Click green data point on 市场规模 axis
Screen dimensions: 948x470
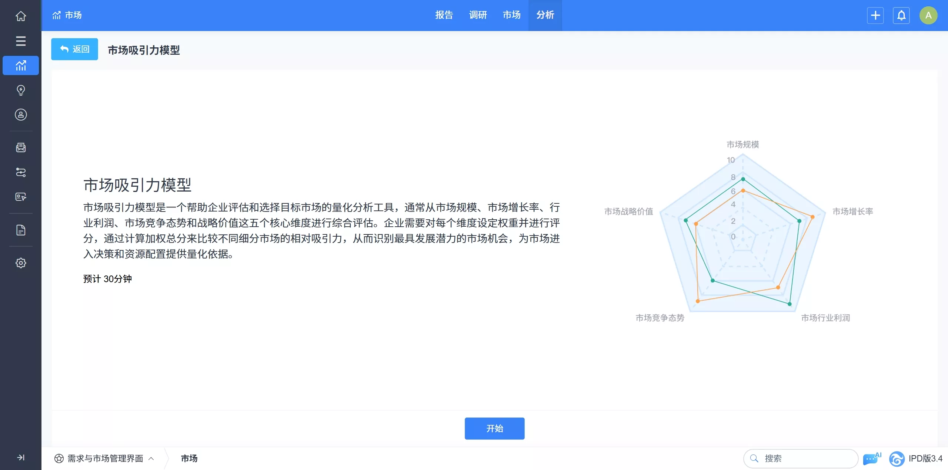(x=743, y=179)
